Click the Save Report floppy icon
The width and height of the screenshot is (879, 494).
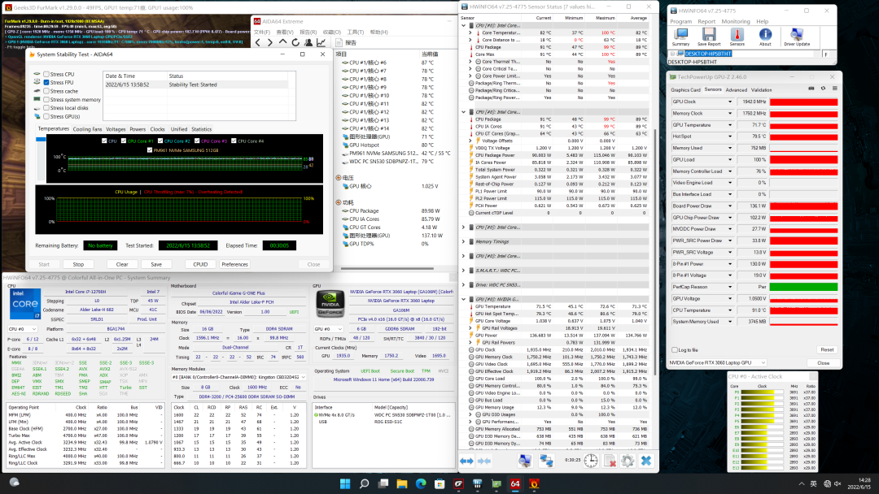pyautogui.click(x=708, y=35)
